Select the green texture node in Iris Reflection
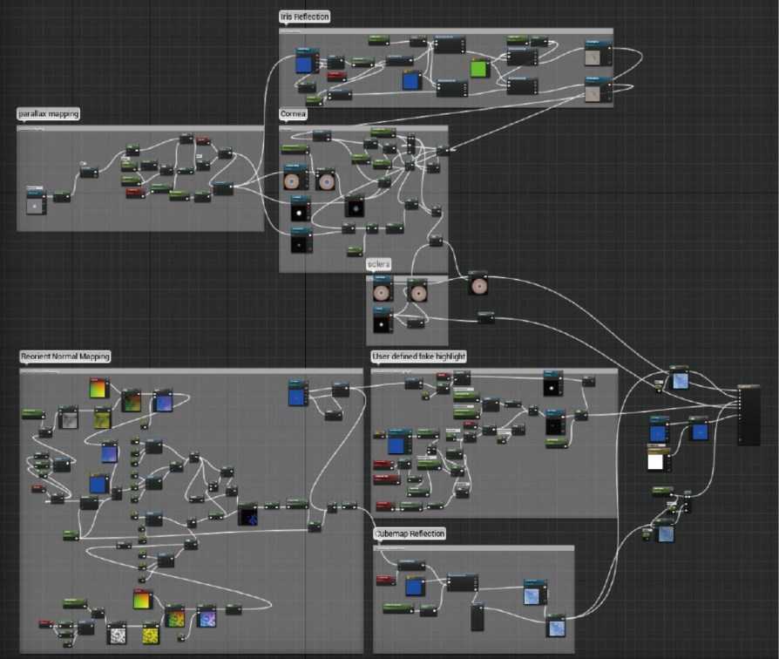 [x=479, y=68]
